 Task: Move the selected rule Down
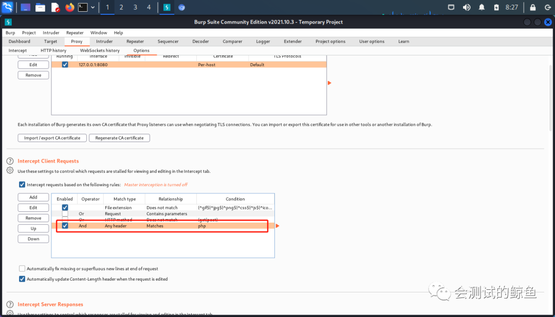pos(33,239)
